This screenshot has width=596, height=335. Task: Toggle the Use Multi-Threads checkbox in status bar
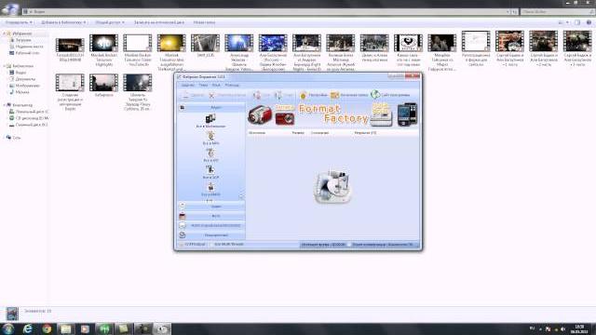[211, 244]
